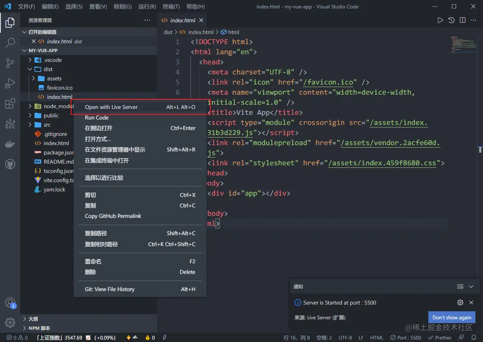483x342 pixels.
Task: Click the index.html editor tab
Action: click(183, 20)
